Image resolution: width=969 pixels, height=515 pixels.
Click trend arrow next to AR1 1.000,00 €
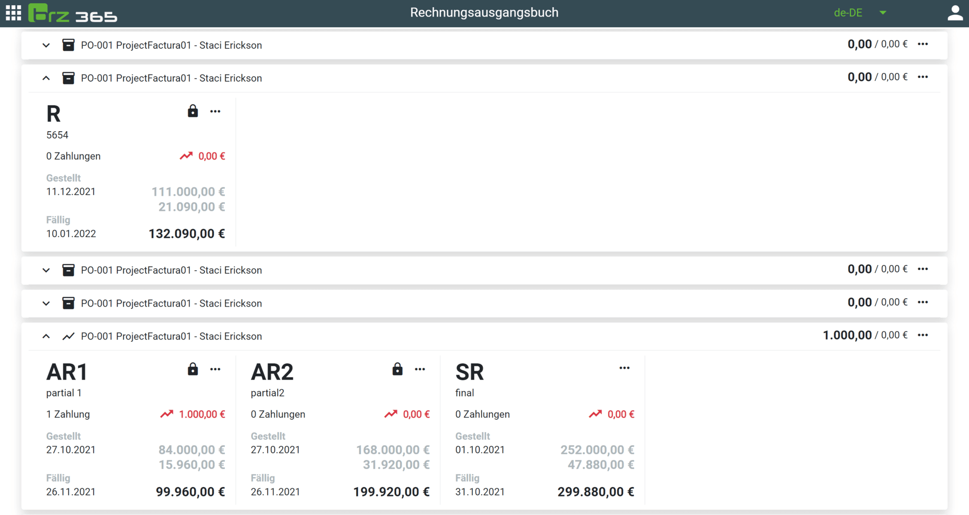point(167,414)
